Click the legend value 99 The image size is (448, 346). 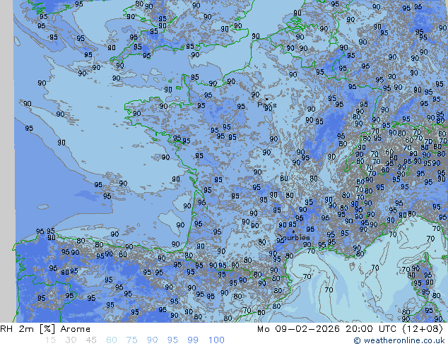pyautogui.click(x=193, y=340)
